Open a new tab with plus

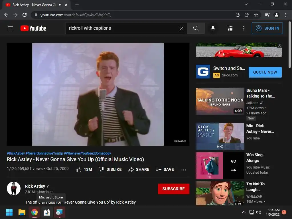[77, 5]
